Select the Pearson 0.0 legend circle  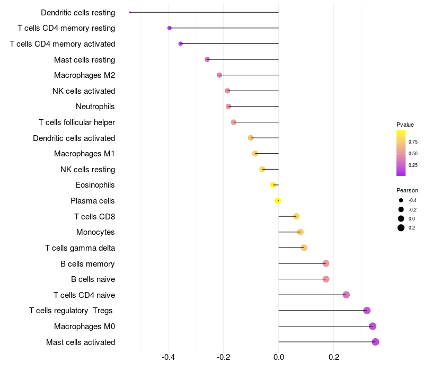pyautogui.click(x=401, y=219)
